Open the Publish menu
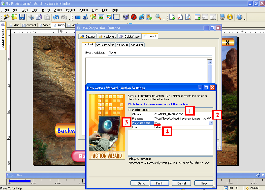 pyautogui.click(x=82, y=9)
